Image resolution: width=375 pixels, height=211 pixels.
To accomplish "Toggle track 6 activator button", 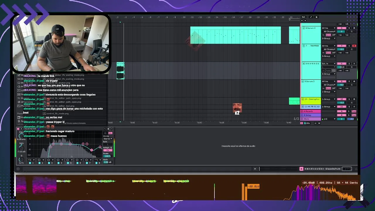I will point(342,28).
